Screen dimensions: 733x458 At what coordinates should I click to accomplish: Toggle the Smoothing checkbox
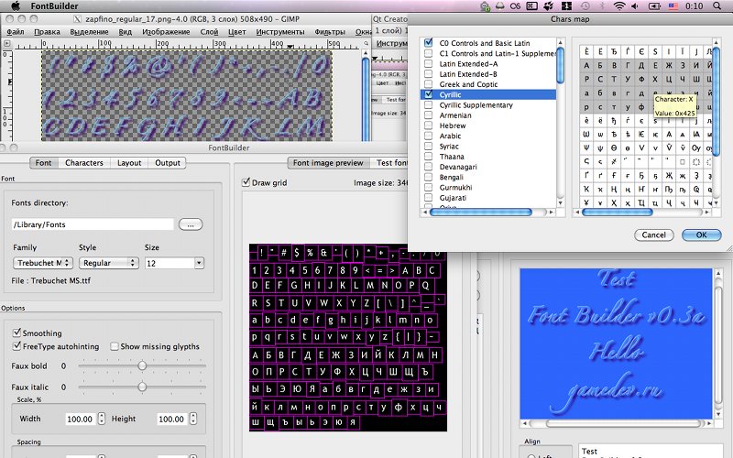coord(16,333)
